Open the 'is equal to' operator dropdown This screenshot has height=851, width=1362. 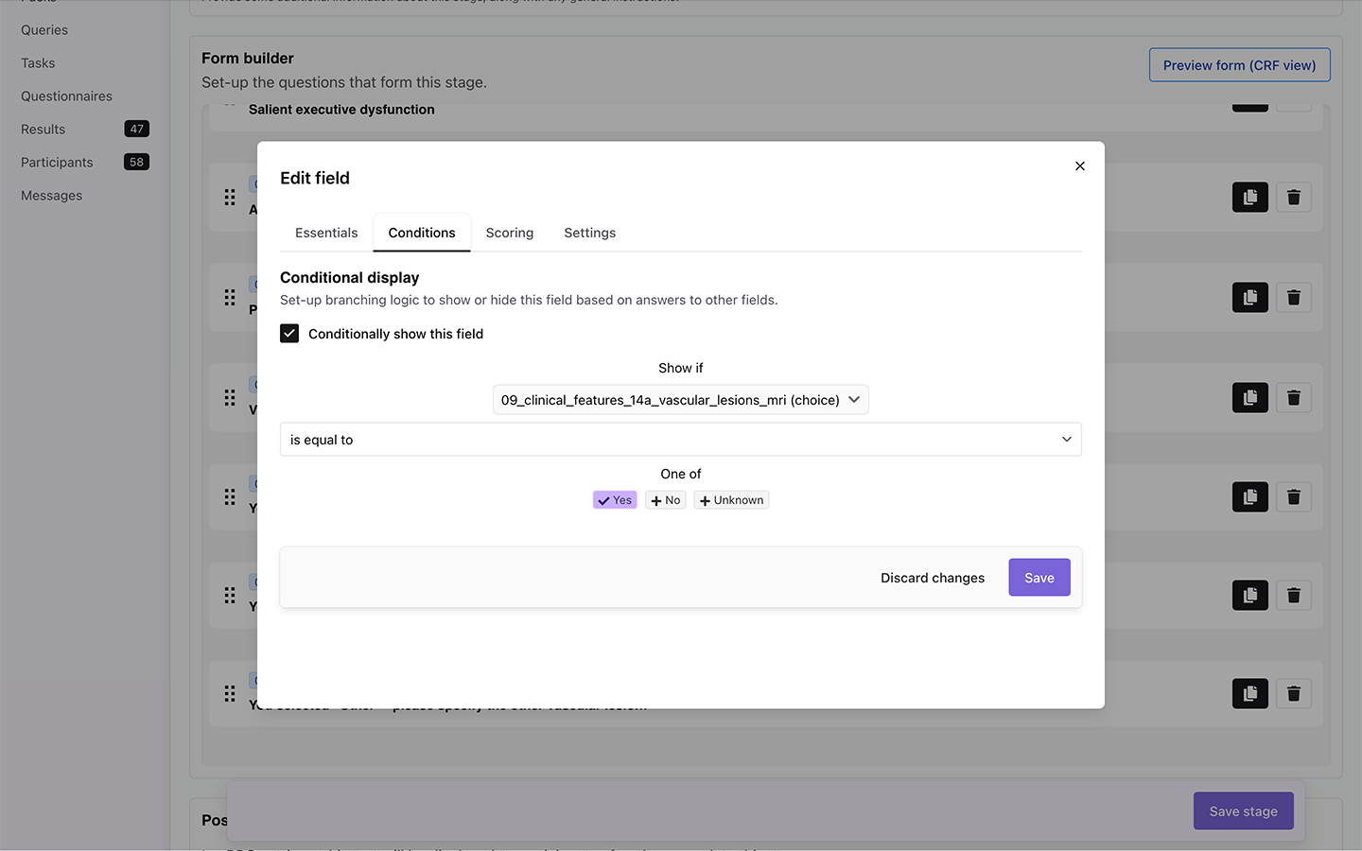[681, 440]
